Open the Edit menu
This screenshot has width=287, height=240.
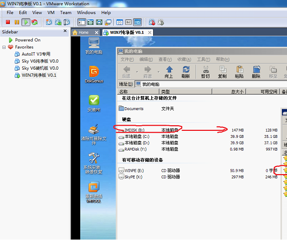pyautogui.click(x=23, y=12)
